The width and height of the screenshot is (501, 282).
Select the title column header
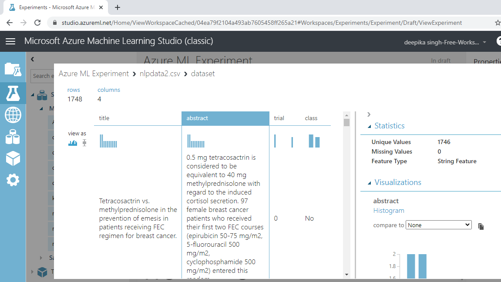tap(138, 118)
